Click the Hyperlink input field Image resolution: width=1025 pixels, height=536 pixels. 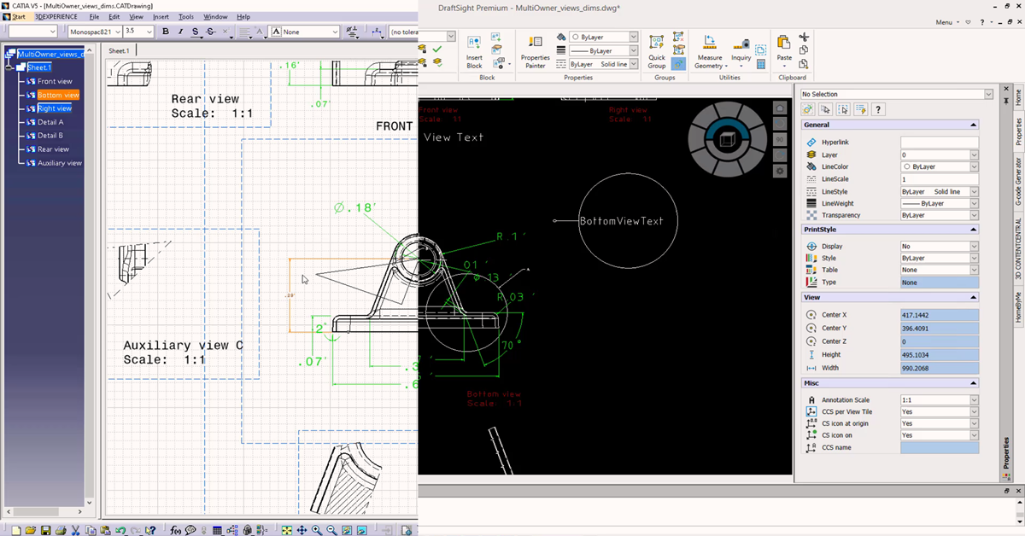pos(939,143)
